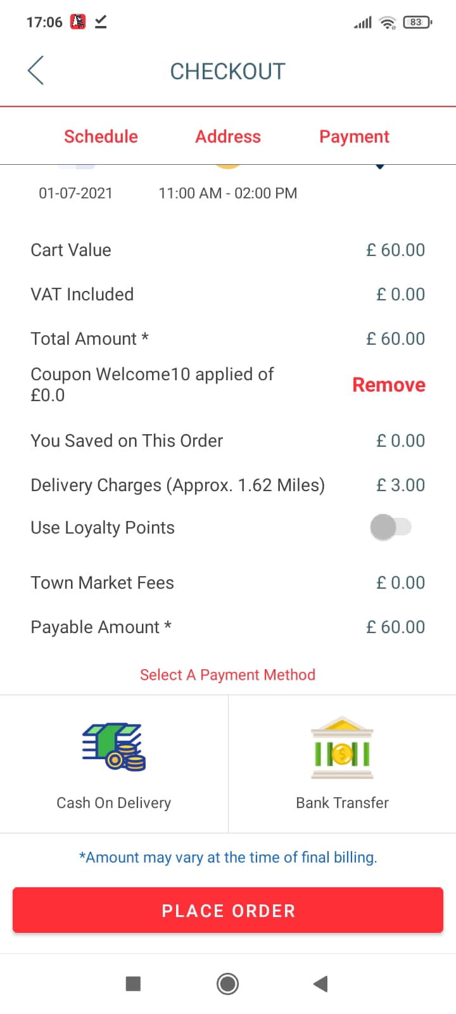Tap the Android home button
Image resolution: width=456 pixels, height=1014 pixels.
[227, 984]
